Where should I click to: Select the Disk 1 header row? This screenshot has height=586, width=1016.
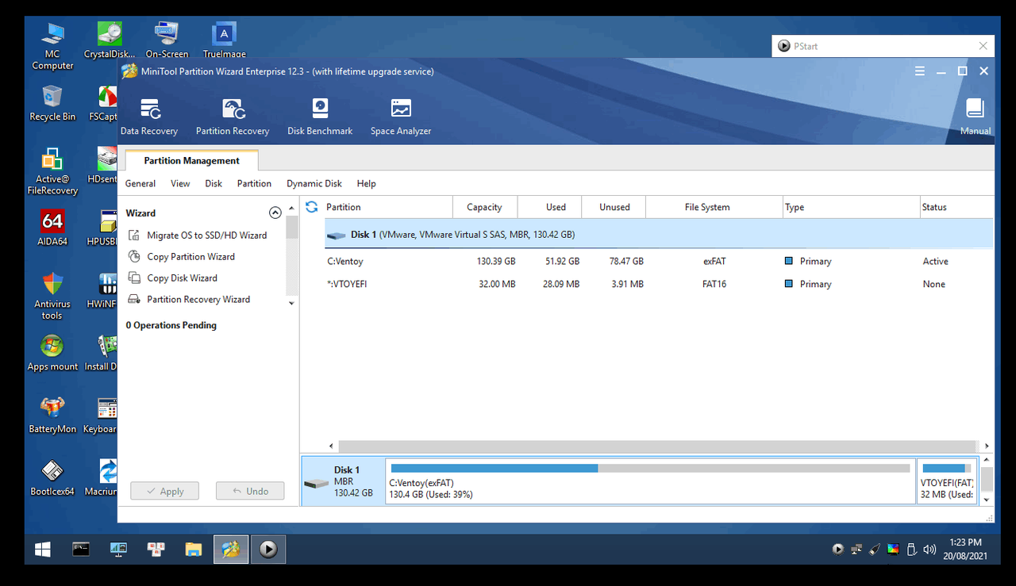659,235
